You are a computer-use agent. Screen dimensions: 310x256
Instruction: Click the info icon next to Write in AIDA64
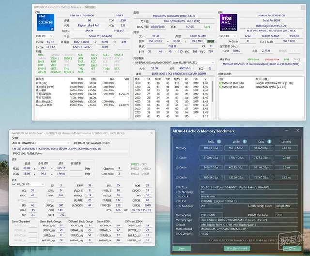[x=245, y=141]
